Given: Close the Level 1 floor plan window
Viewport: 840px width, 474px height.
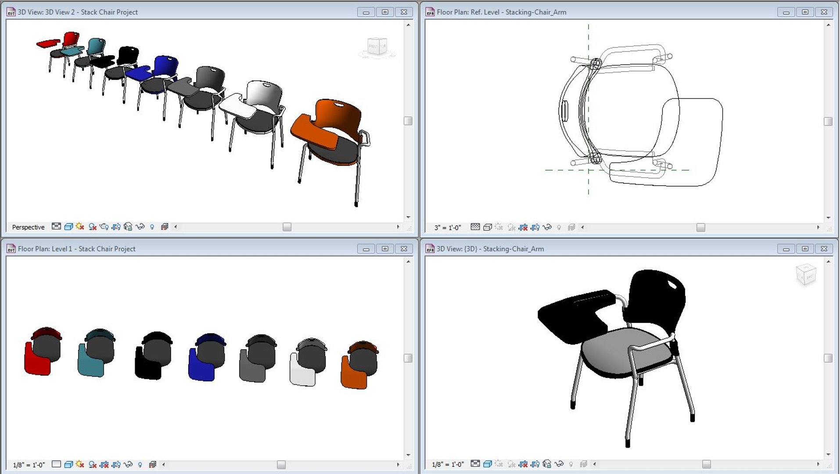Looking at the screenshot, I should (x=404, y=249).
